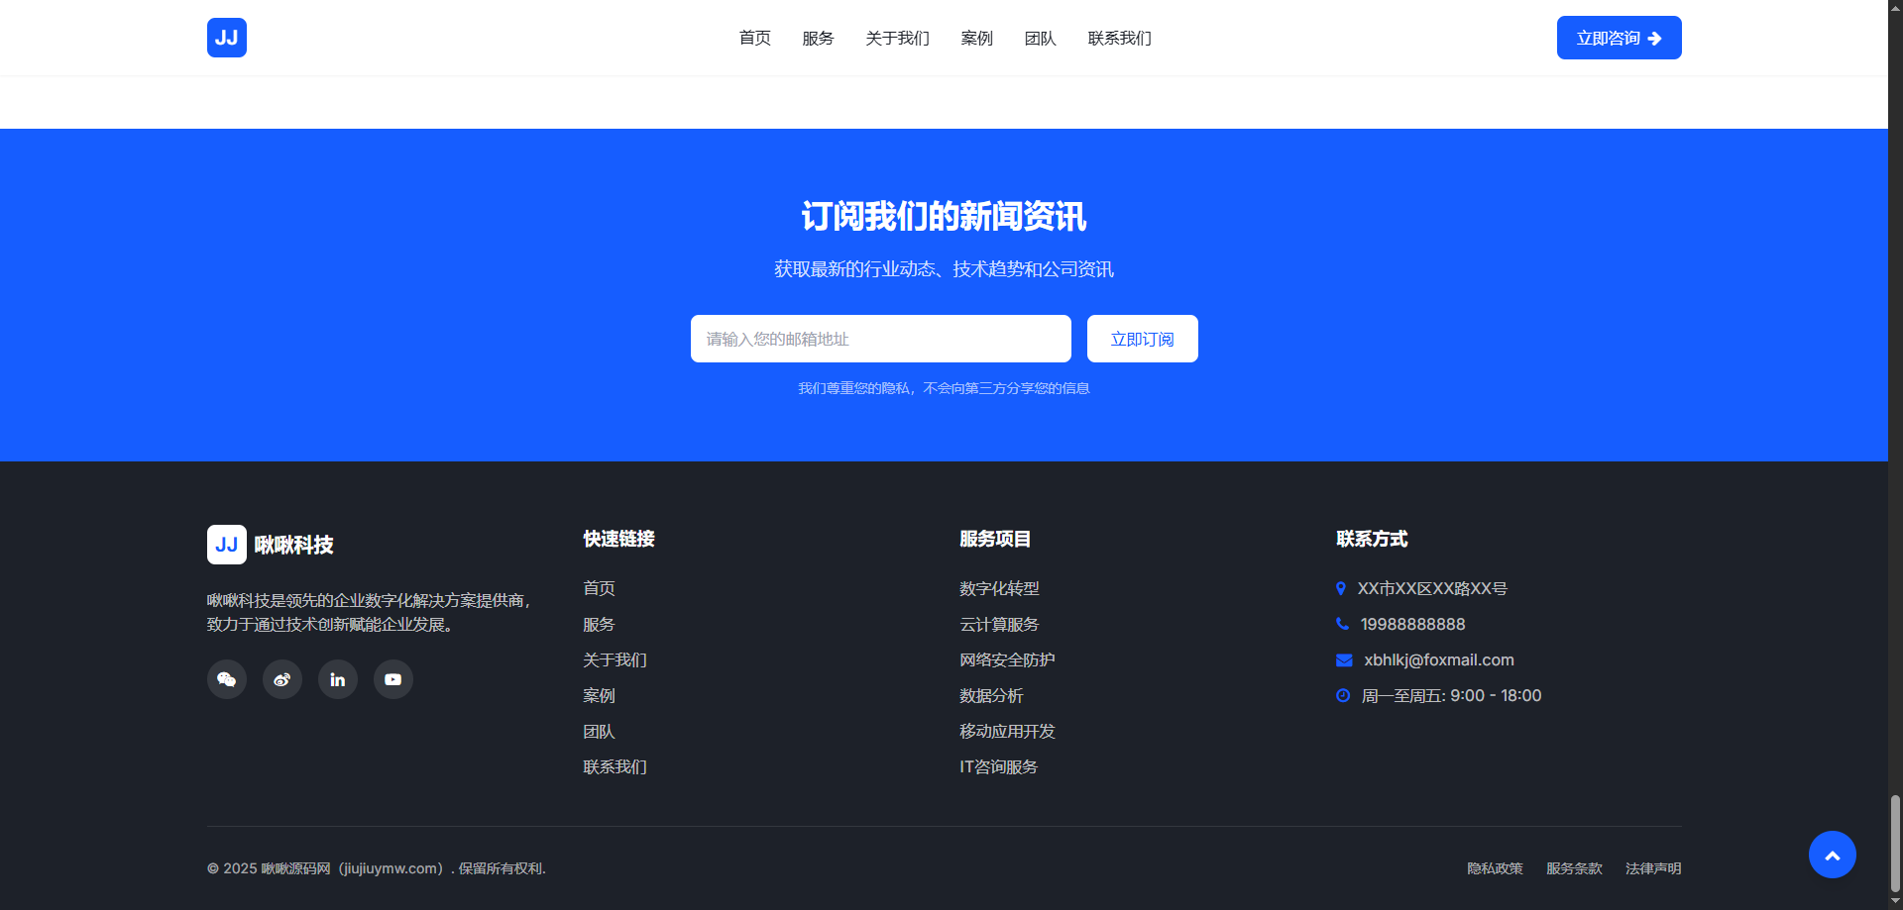
Task: Open 数字化转型 service link
Action: click(x=1000, y=588)
